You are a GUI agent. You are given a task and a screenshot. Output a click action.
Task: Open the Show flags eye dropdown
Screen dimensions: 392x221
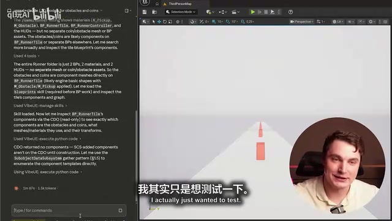coord(351,21)
